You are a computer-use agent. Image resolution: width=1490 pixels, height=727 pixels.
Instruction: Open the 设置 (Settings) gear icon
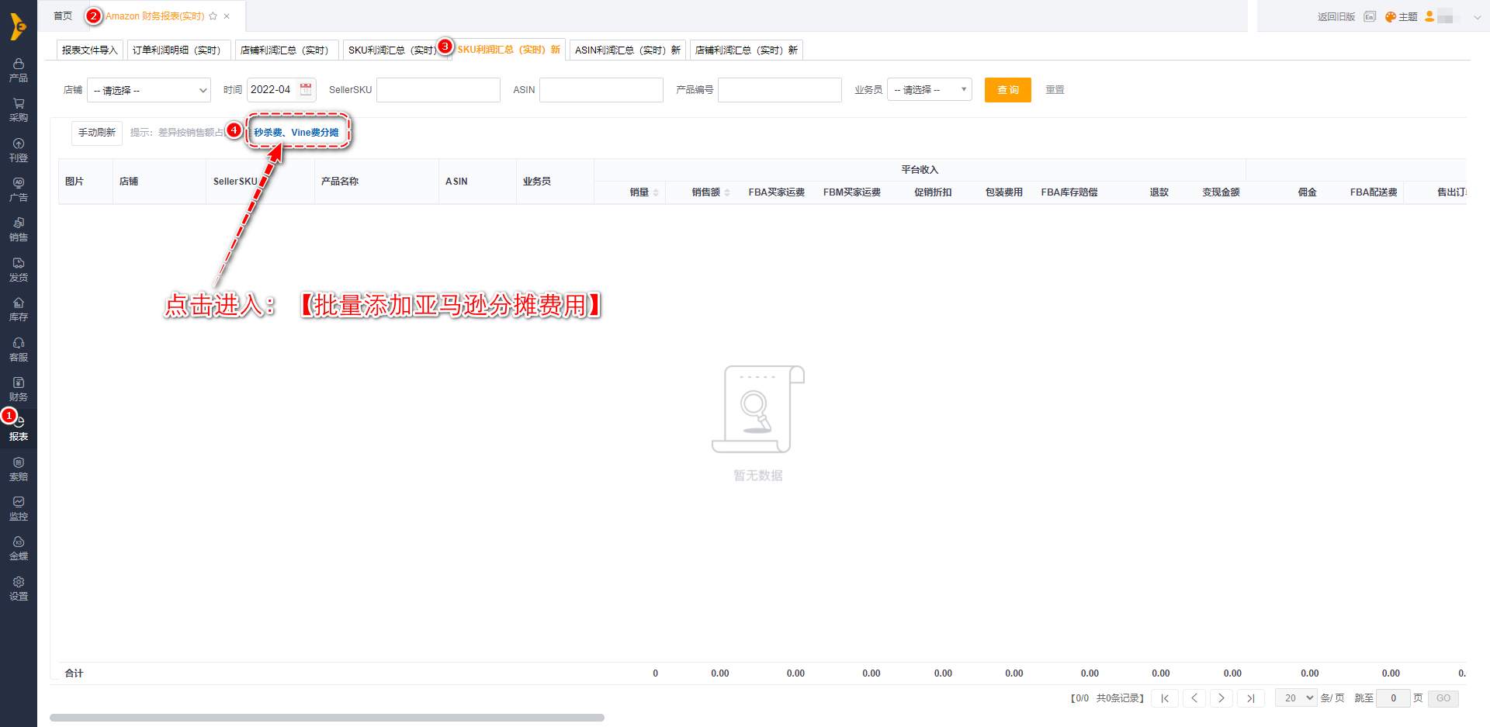[19, 588]
